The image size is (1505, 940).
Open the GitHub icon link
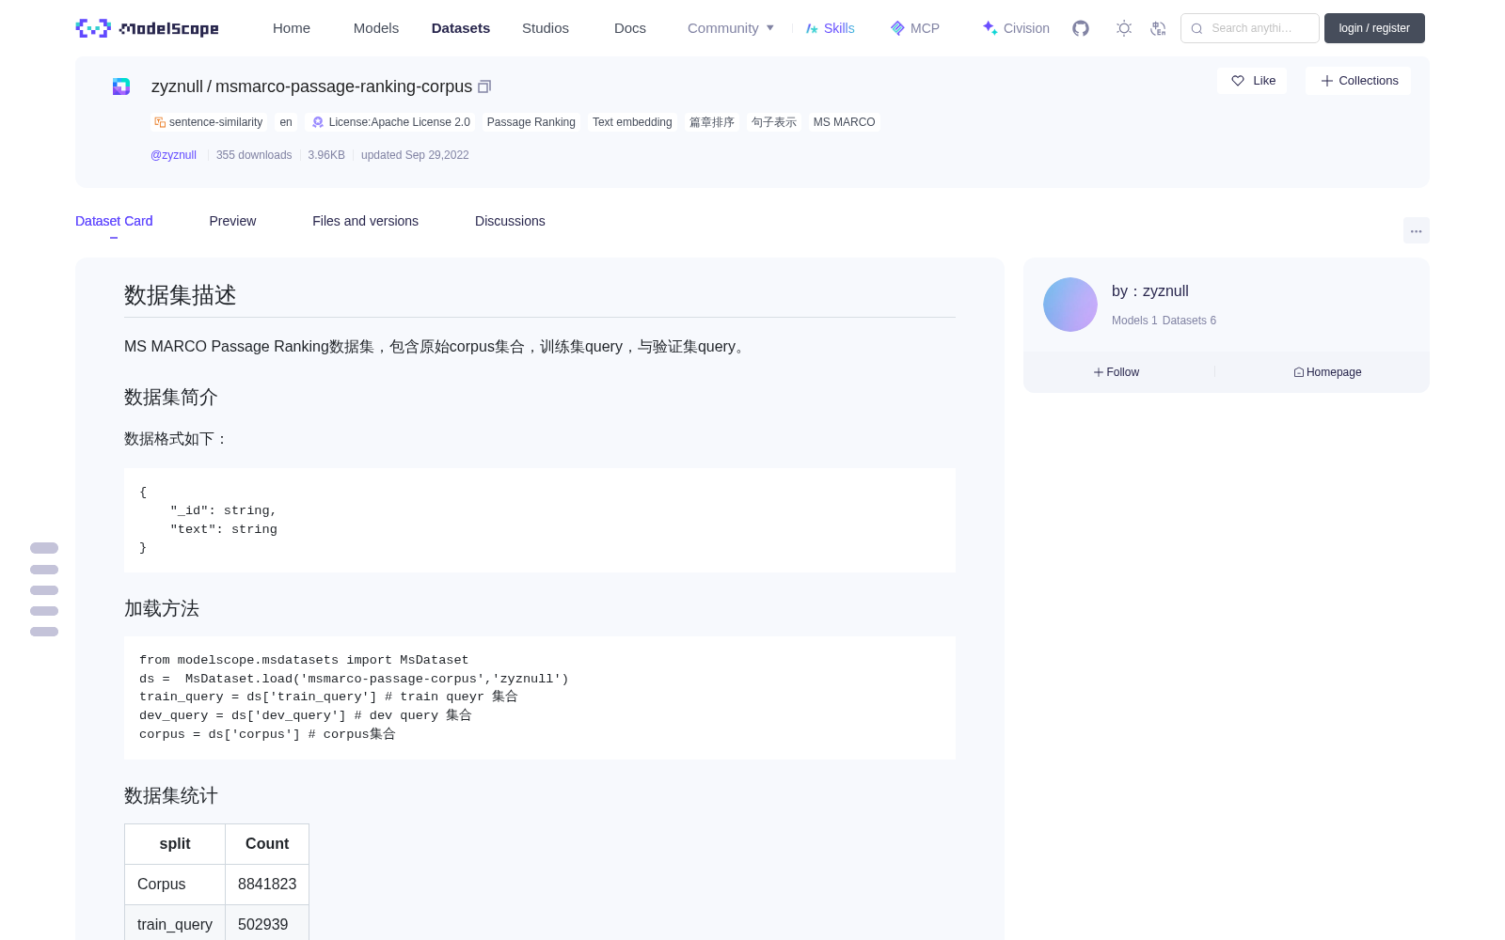click(1081, 28)
